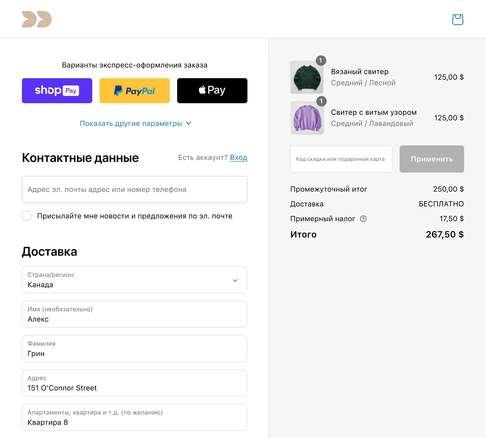The image size is (486, 438).
Task: Click the tax help question mark icon
Action: pyautogui.click(x=363, y=219)
